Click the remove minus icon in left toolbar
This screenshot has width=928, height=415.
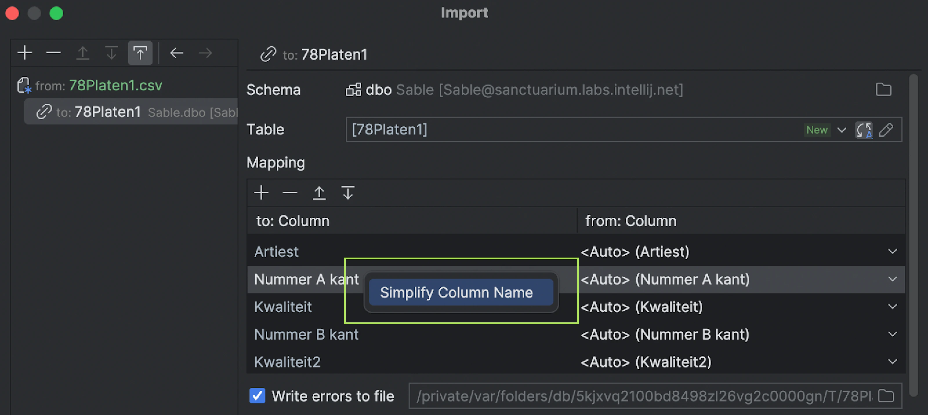click(x=54, y=53)
